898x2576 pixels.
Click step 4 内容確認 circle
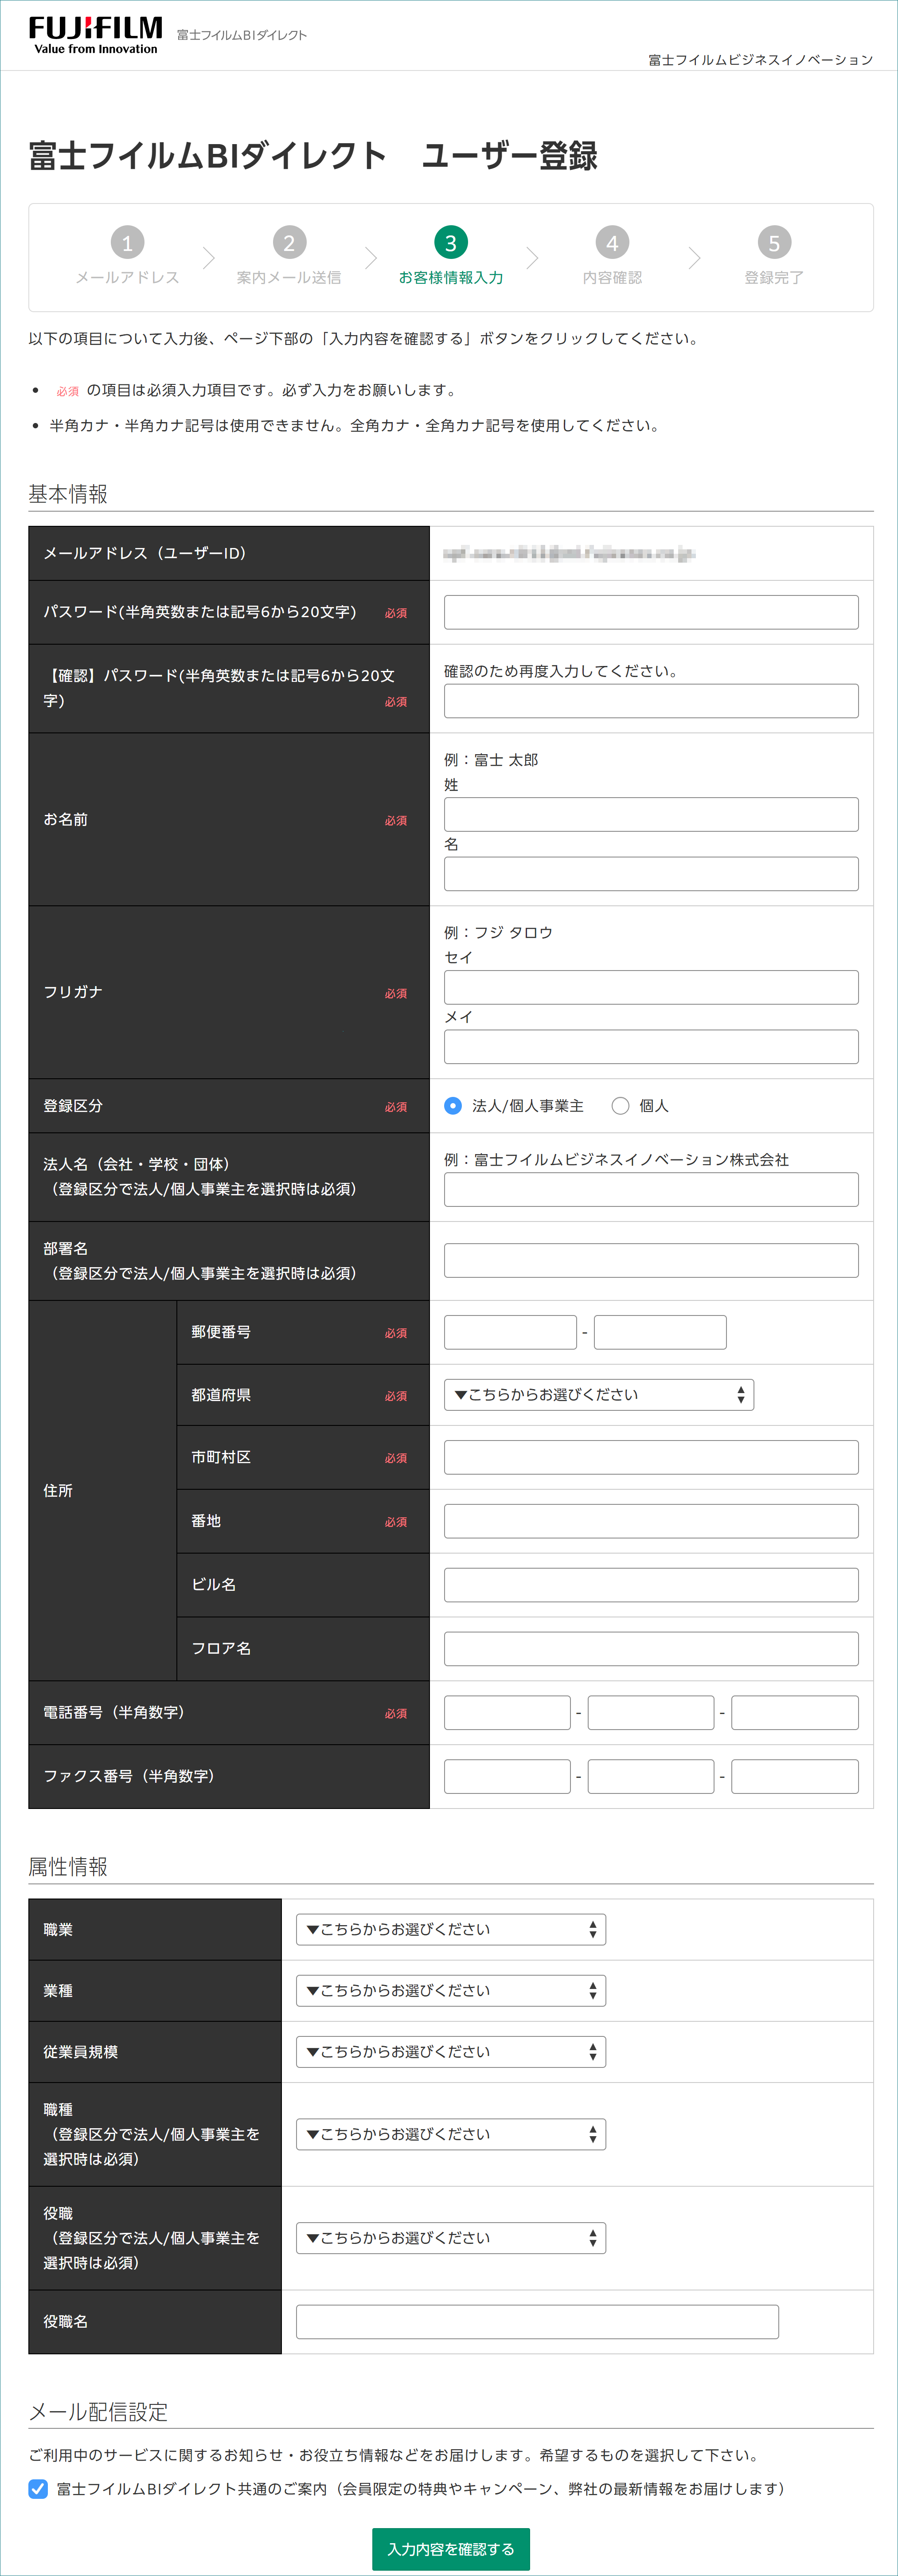pyautogui.click(x=612, y=243)
